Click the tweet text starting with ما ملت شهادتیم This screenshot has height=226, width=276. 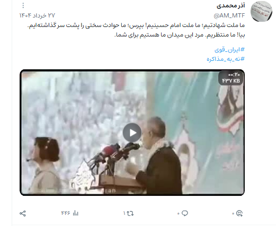click(136, 30)
